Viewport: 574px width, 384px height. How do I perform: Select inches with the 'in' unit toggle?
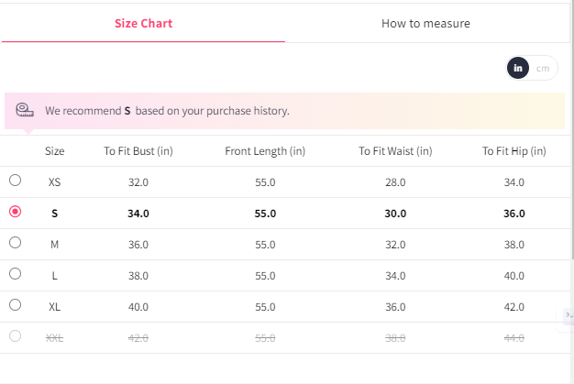(x=518, y=68)
